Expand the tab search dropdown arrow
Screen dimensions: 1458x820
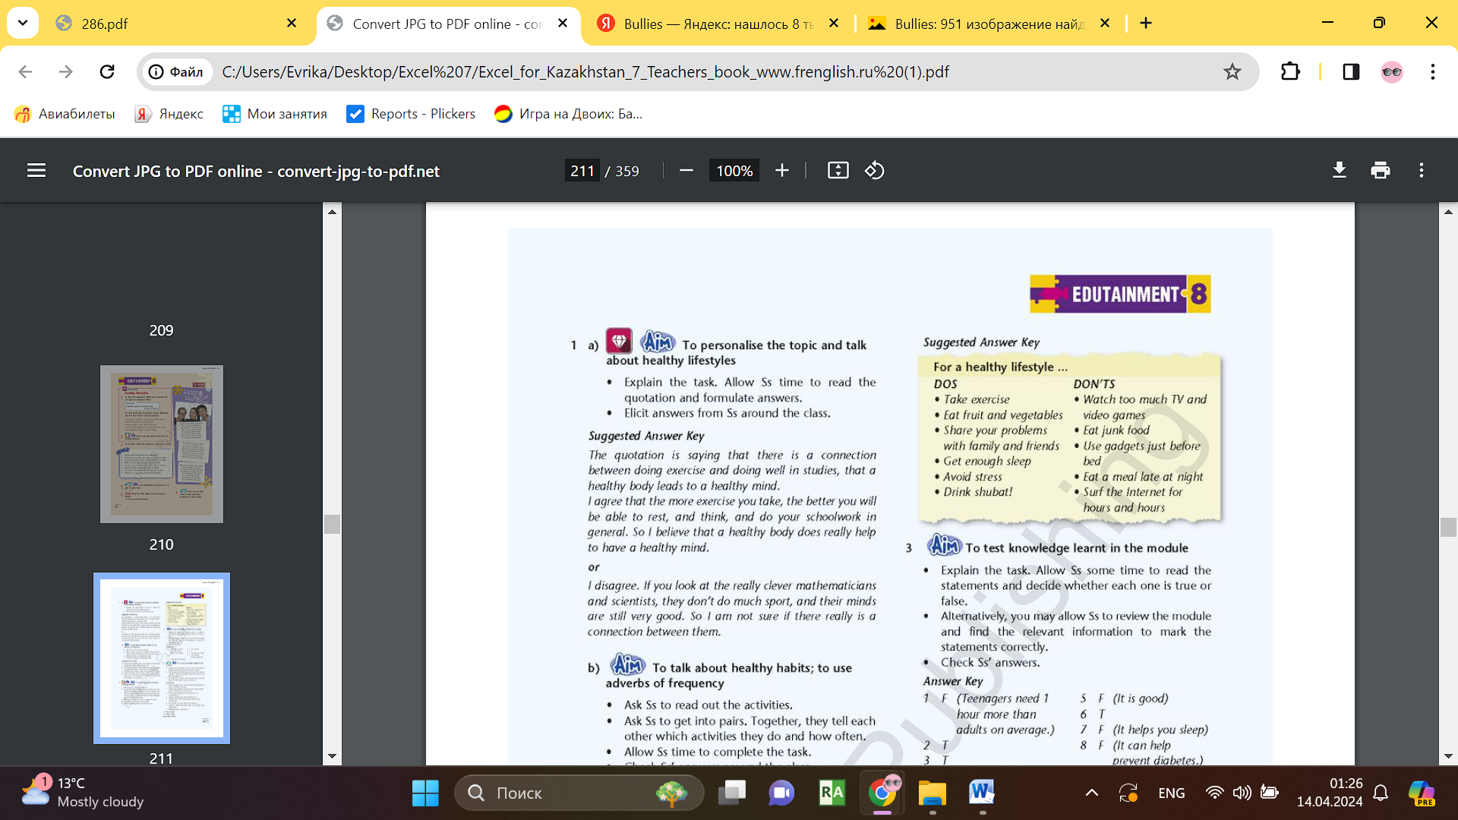coord(23,23)
